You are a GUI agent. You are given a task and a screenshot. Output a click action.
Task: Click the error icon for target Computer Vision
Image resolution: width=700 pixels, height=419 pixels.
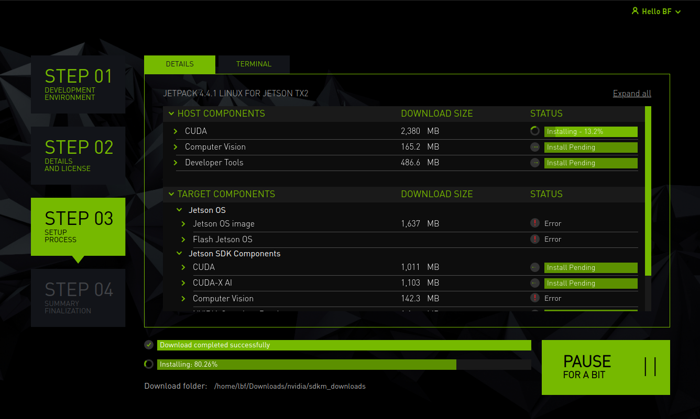(x=534, y=298)
